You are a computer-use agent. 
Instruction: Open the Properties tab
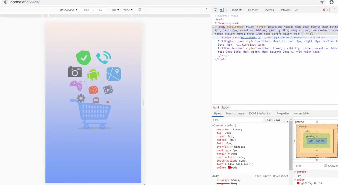[283, 114]
